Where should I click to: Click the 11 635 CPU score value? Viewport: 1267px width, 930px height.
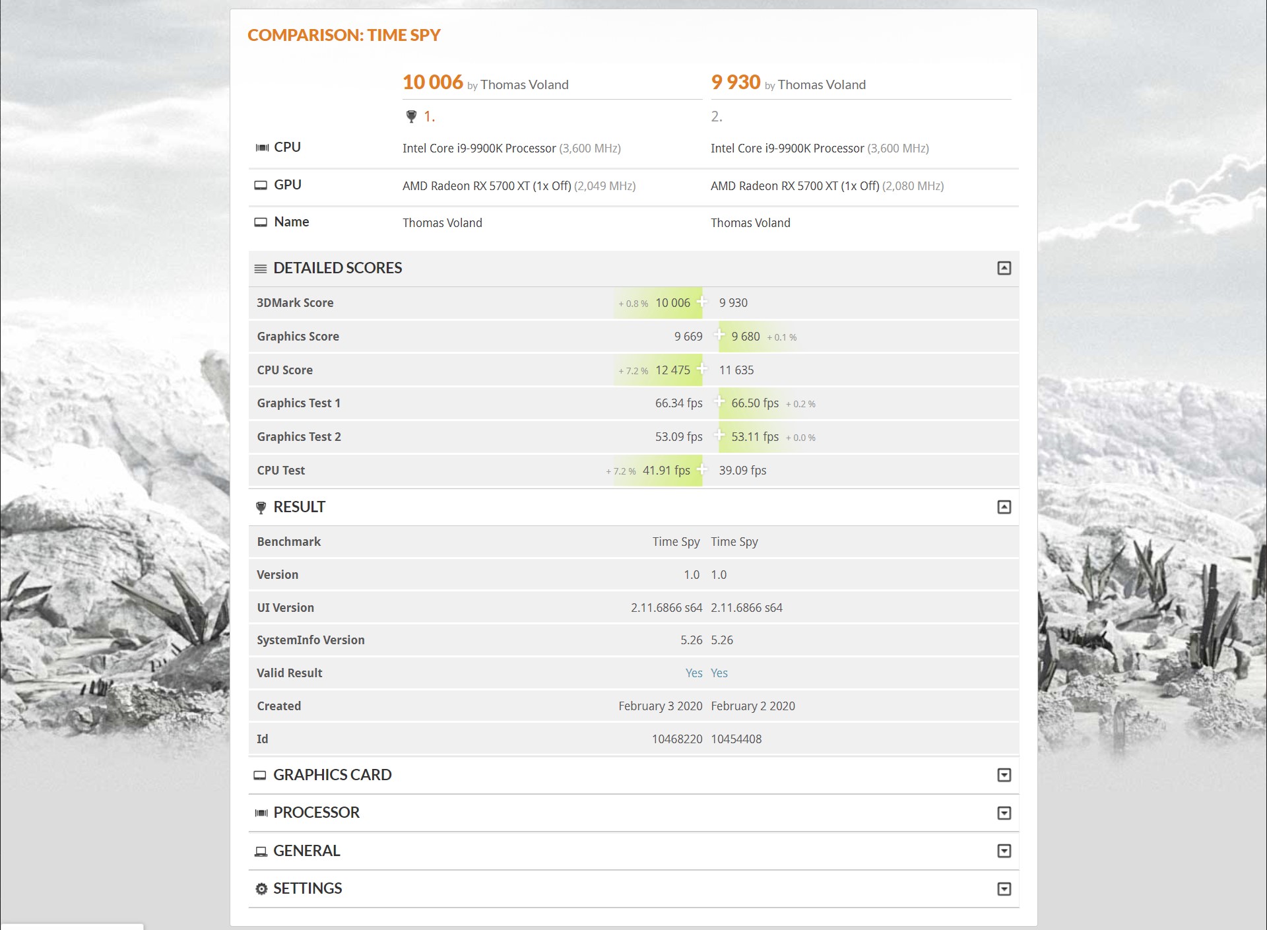click(x=736, y=370)
